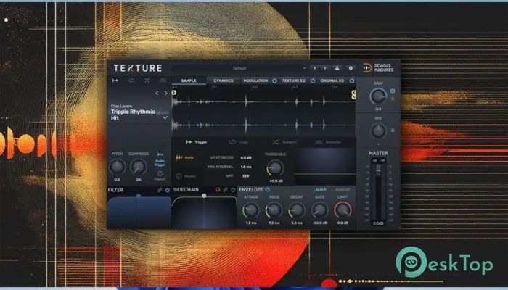Viewport: 508px width, 290px height.
Task: Select the Rotator shuffle icon in top-left strip
Action: tap(147, 80)
